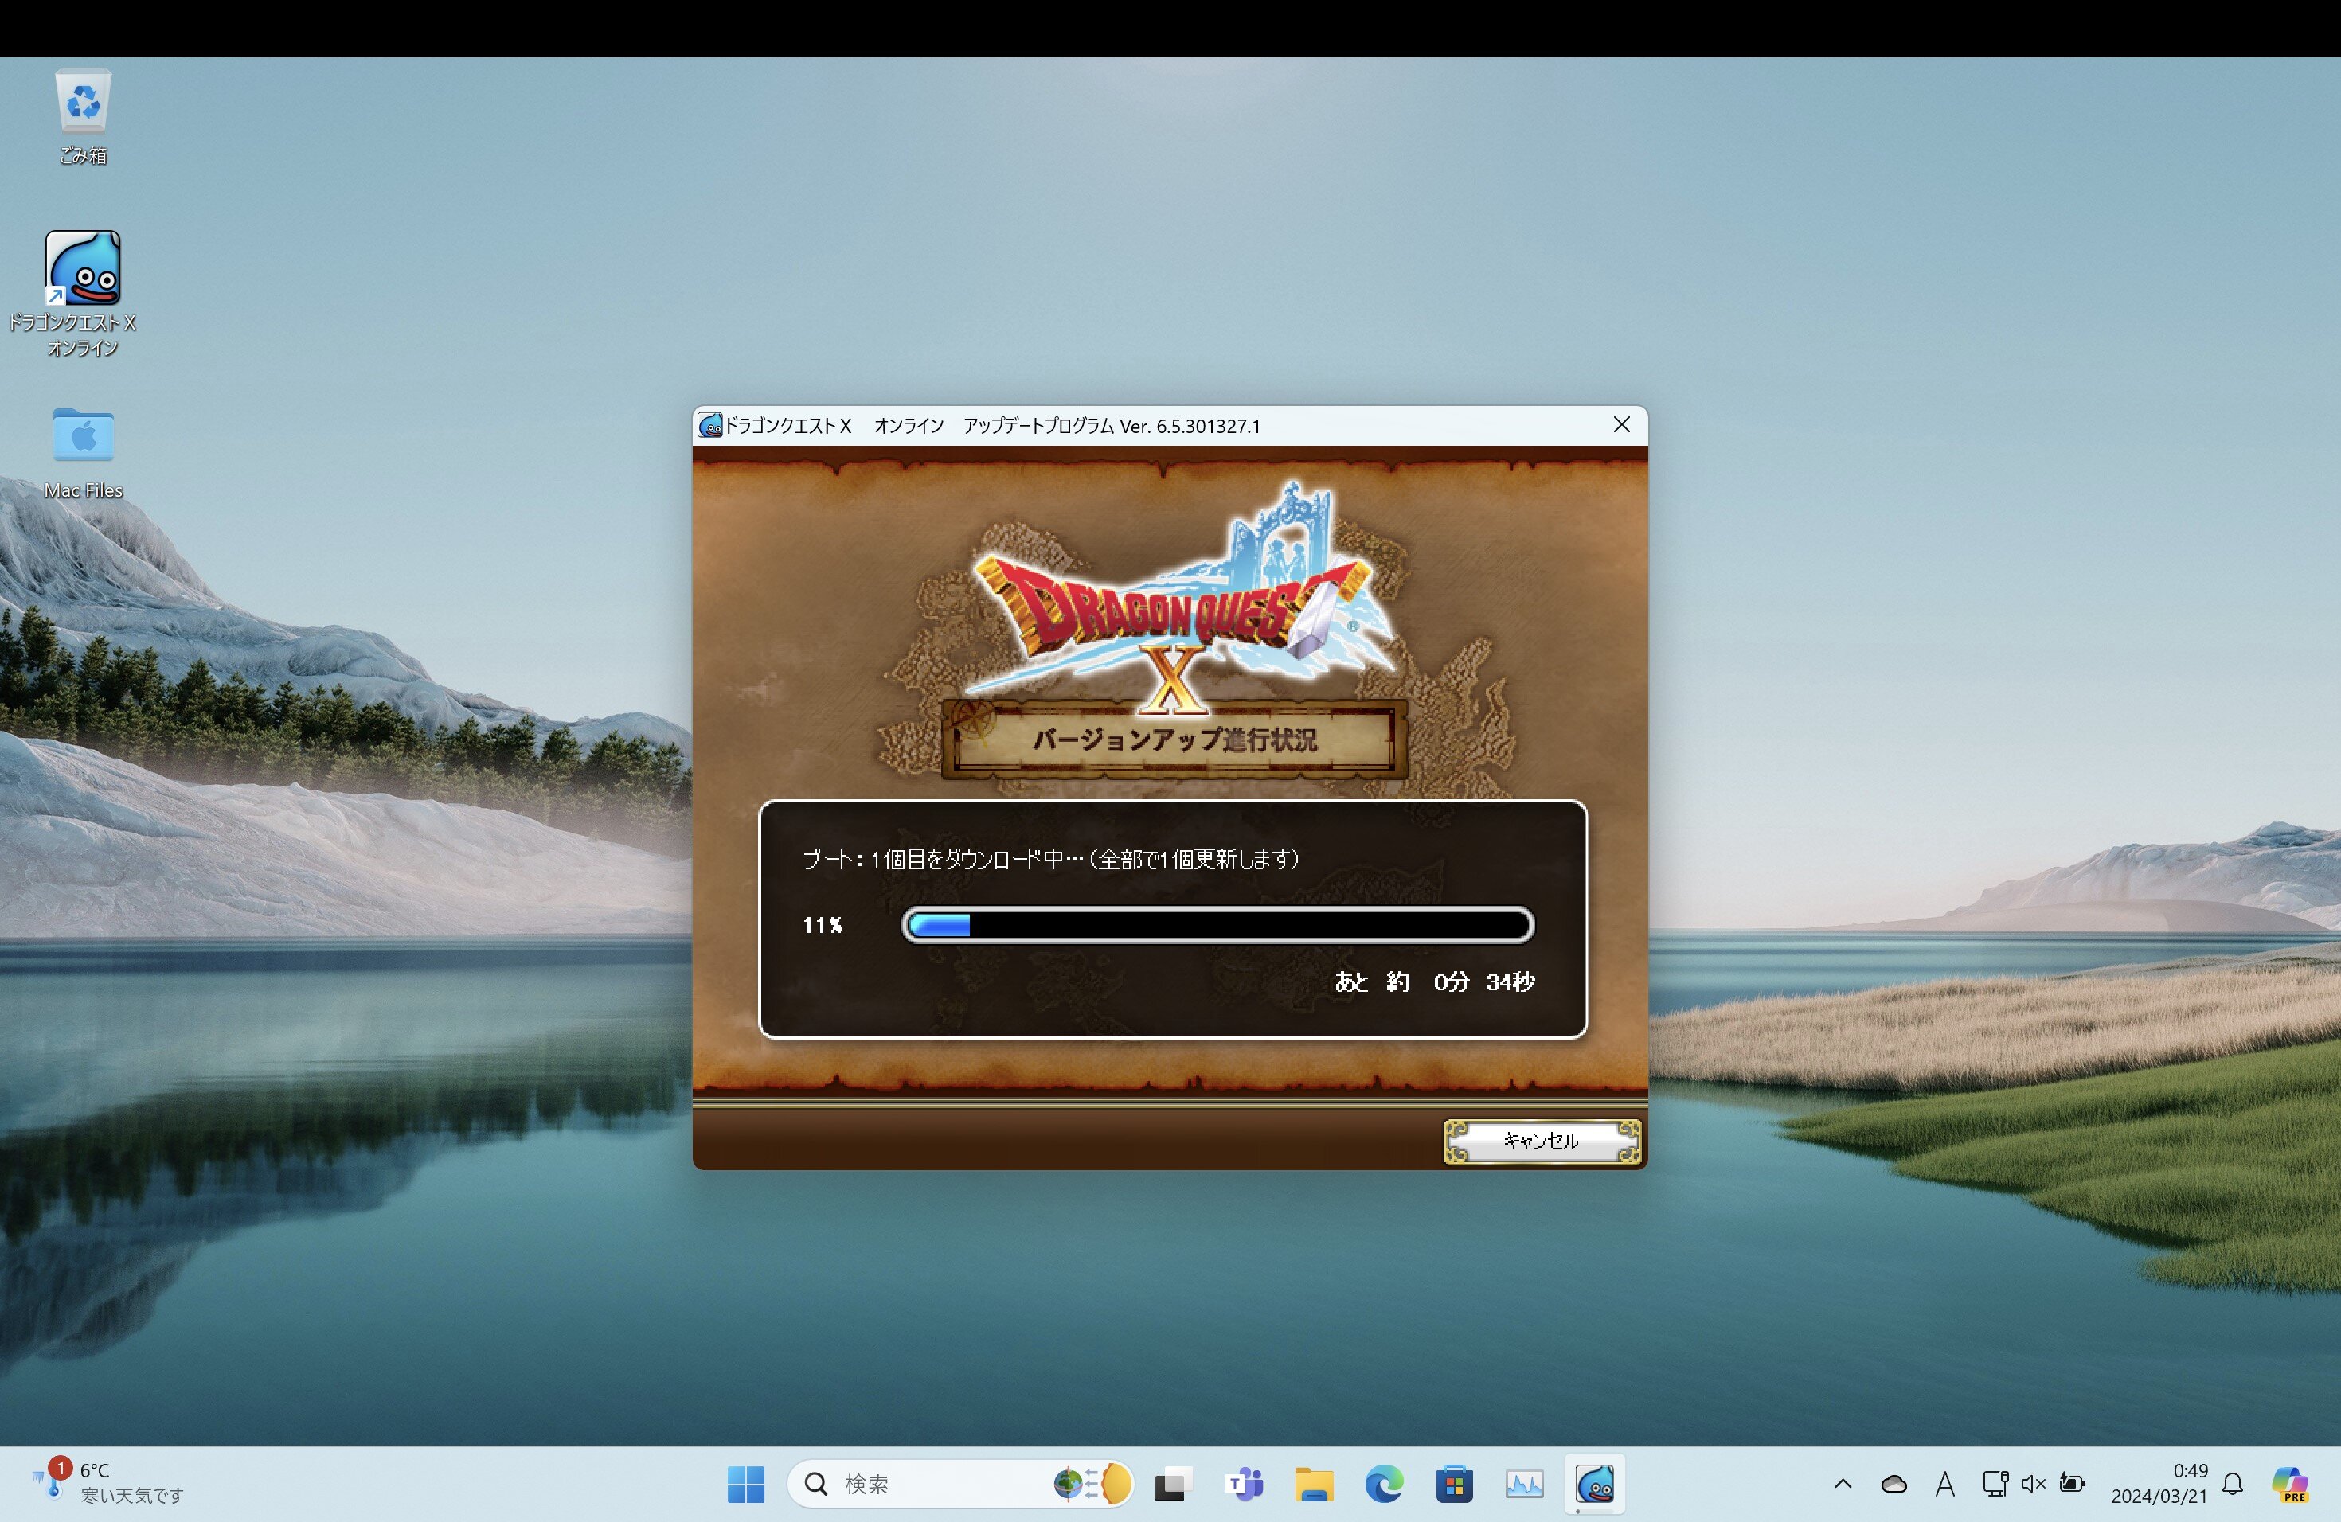The width and height of the screenshot is (2341, 1522).
Task: Launch Microsoft Edge from the taskbar
Action: 1384,1484
